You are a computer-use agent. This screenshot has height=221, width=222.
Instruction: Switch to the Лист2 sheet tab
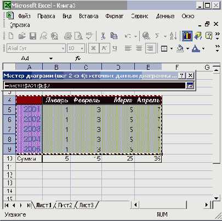point(65,205)
